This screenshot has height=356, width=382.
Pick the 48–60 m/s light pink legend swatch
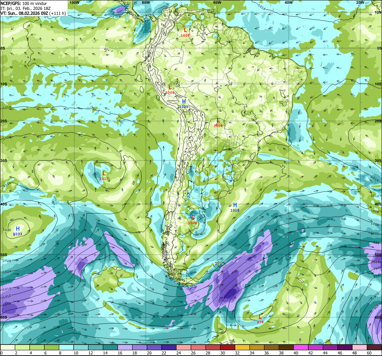coord(359,347)
